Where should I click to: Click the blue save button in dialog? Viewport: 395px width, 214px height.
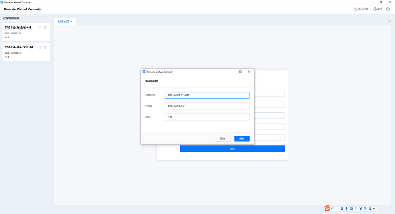[242, 138]
